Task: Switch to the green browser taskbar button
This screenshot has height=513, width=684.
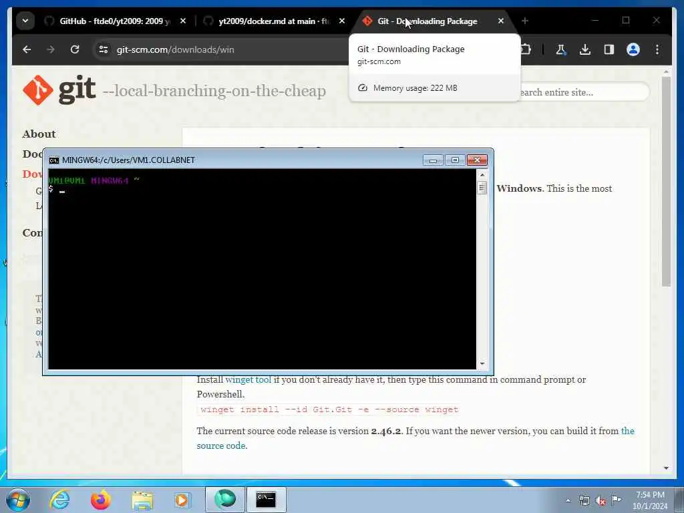Action: (x=225, y=500)
